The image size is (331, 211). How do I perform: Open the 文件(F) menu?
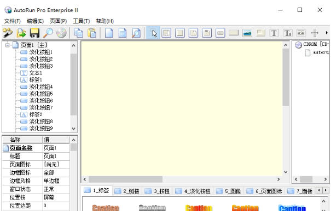12,21
